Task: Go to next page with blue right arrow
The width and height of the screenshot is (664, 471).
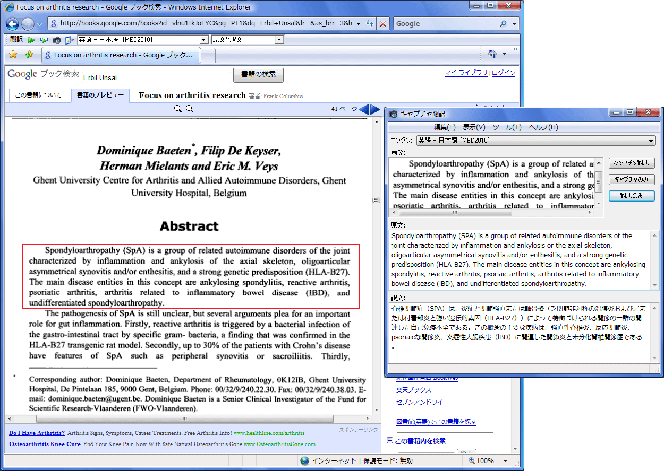Action: click(375, 109)
